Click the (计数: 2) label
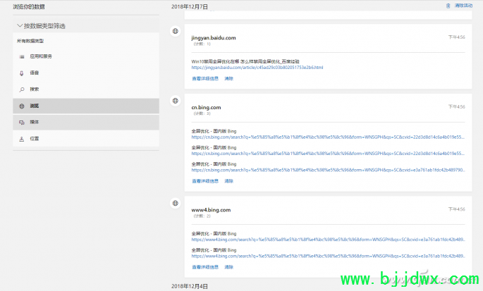The height and width of the screenshot is (291, 483). [202, 216]
